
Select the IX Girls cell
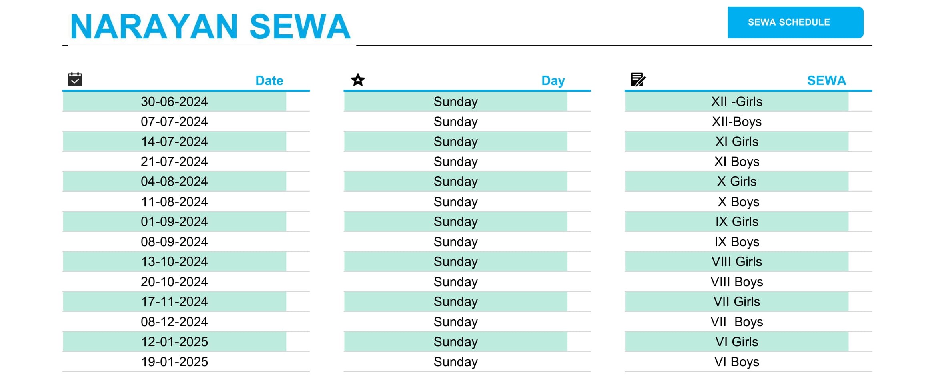[x=736, y=222]
